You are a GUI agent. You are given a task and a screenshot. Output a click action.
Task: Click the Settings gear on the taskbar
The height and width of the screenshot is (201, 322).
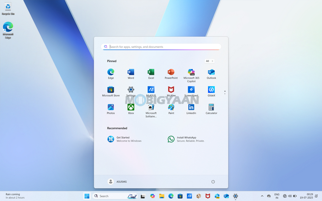[x=236, y=196]
